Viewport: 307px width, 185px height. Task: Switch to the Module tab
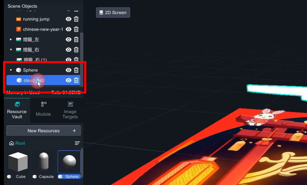tap(43, 109)
